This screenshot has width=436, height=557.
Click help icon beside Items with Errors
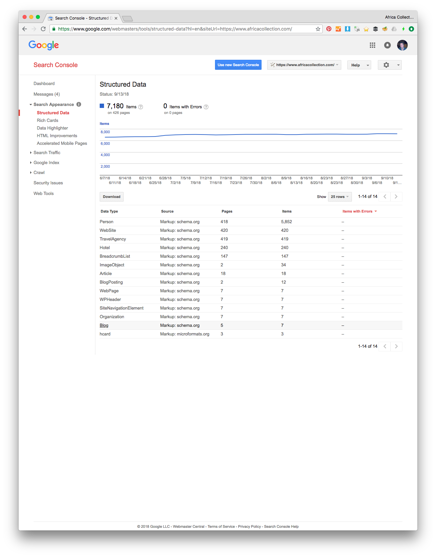206,107
